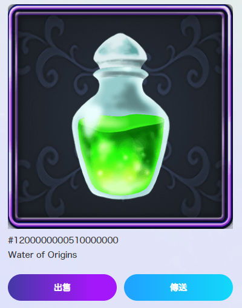Click the purple 出售 sell button
This screenshot has height=308, width=242.
pyautogui.click(x=62, y=287)
